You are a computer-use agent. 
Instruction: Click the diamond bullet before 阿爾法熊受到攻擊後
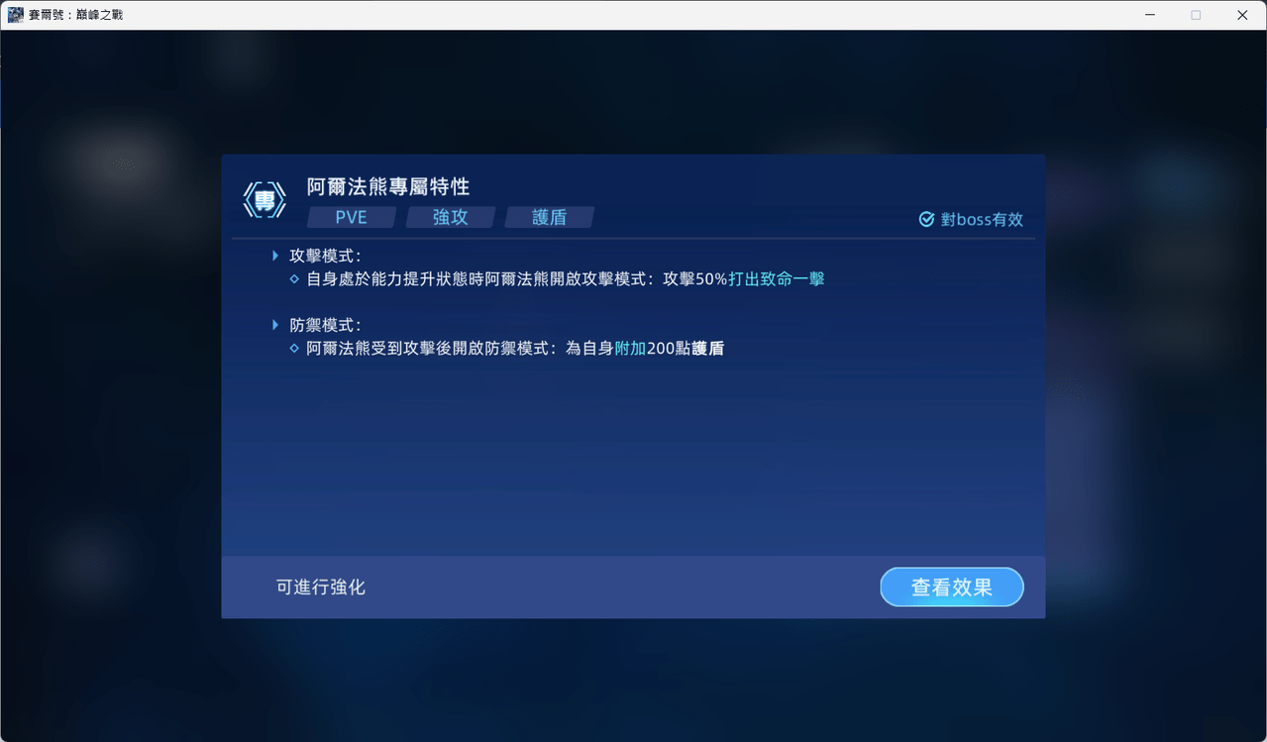coord(294,349)
